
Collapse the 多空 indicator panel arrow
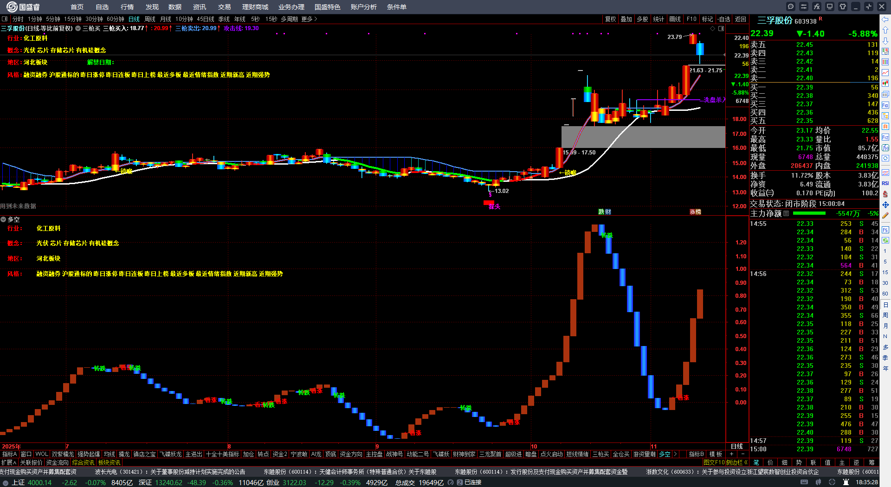[x=3, y=219]
